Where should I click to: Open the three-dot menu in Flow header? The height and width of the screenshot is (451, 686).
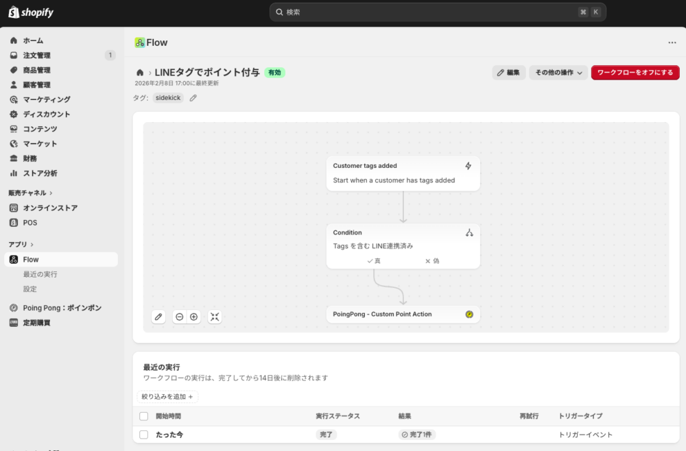click(672, 42)
